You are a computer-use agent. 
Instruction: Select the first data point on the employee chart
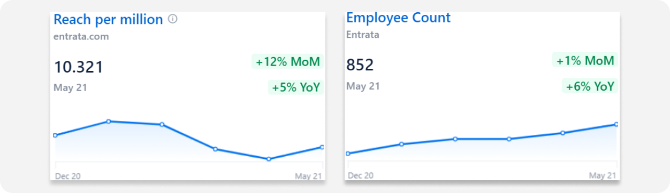[x=348, y=154]
